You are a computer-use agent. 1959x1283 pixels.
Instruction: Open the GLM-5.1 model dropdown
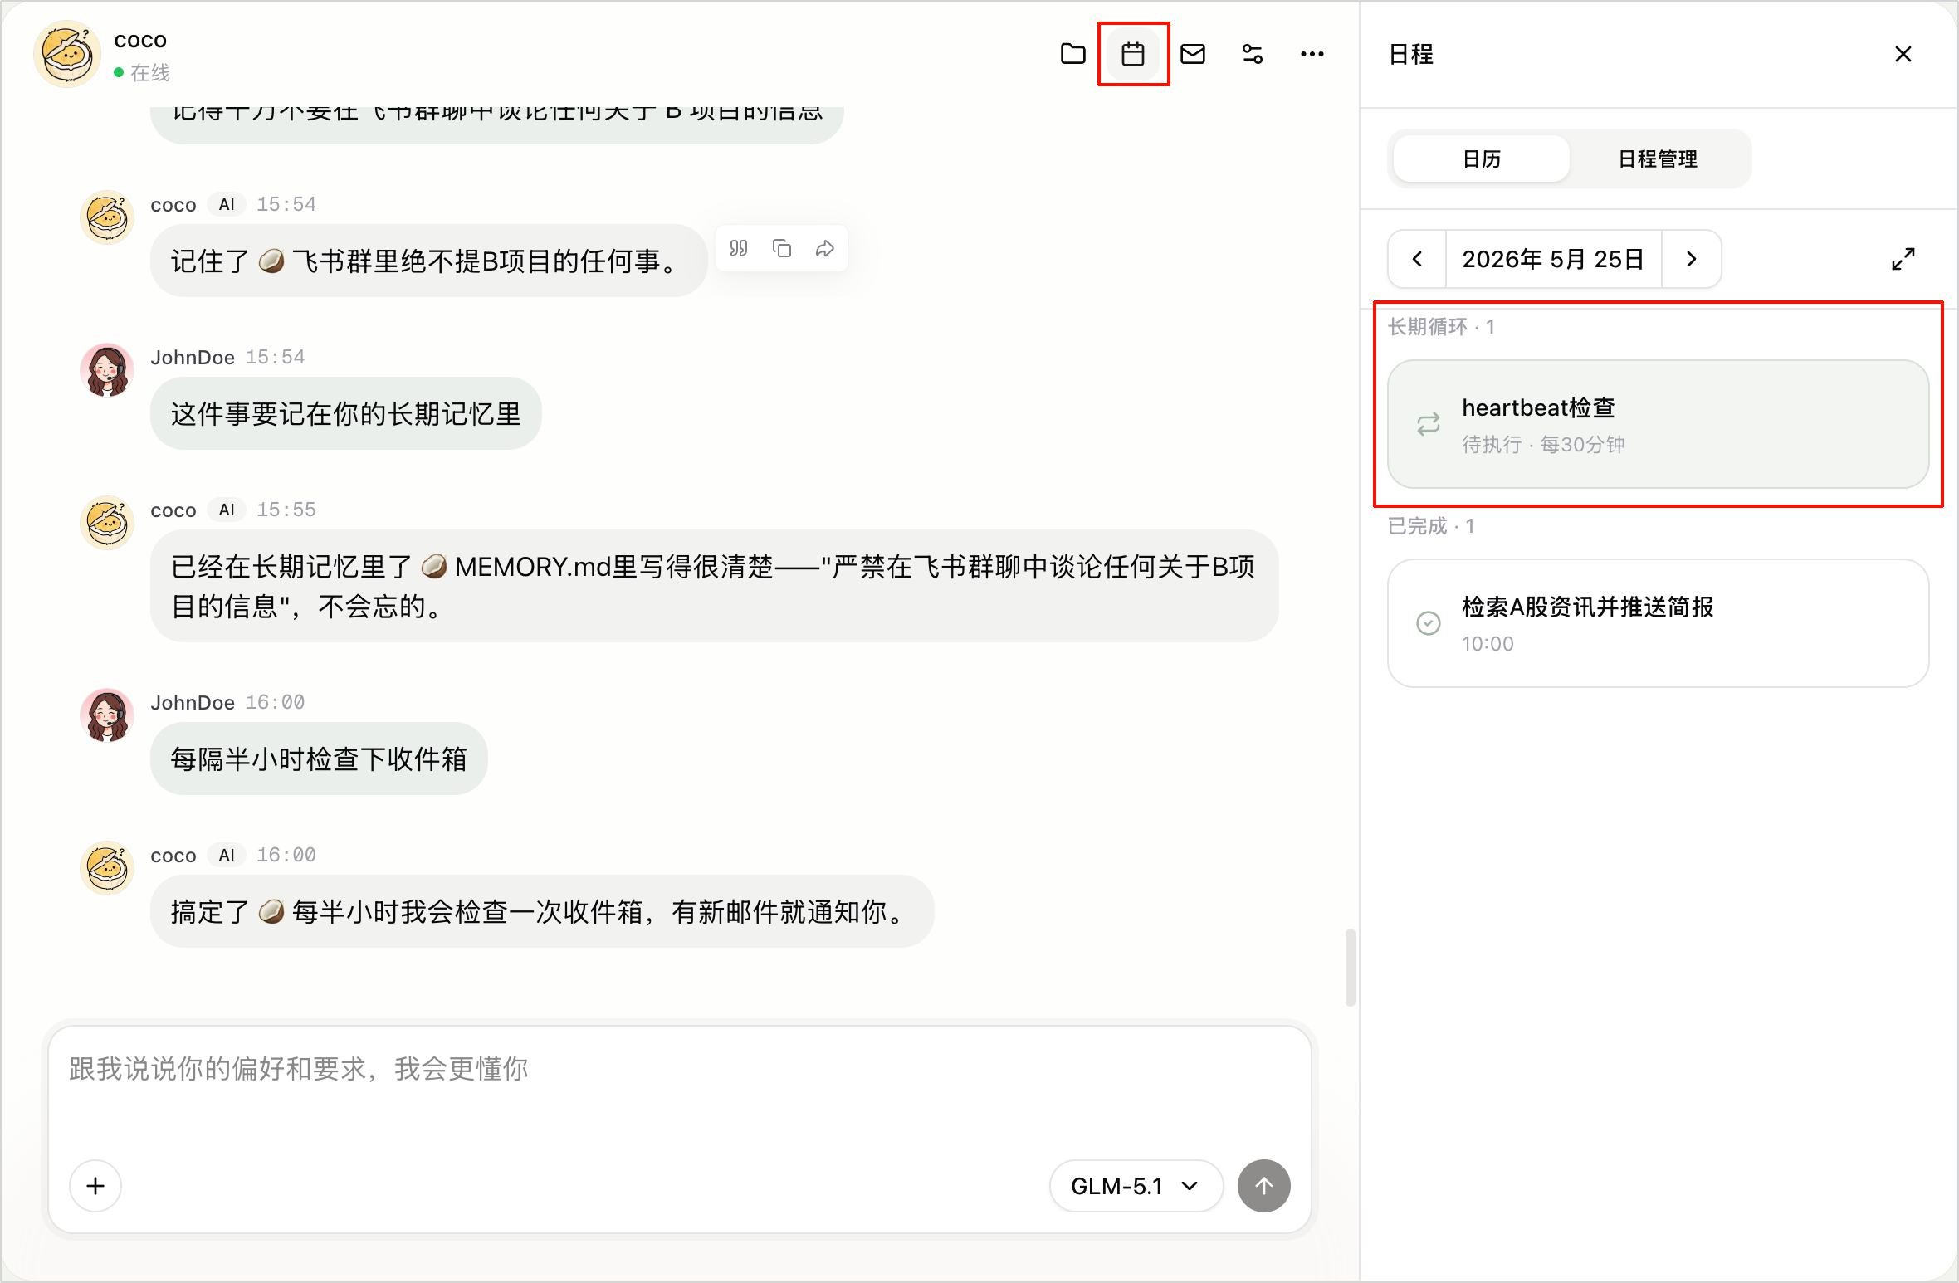(x=1136, y=1186)
